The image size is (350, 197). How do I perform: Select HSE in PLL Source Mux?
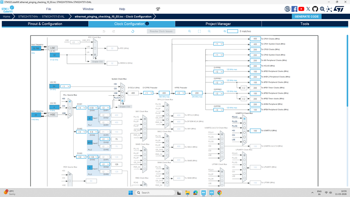pos(70,114)
